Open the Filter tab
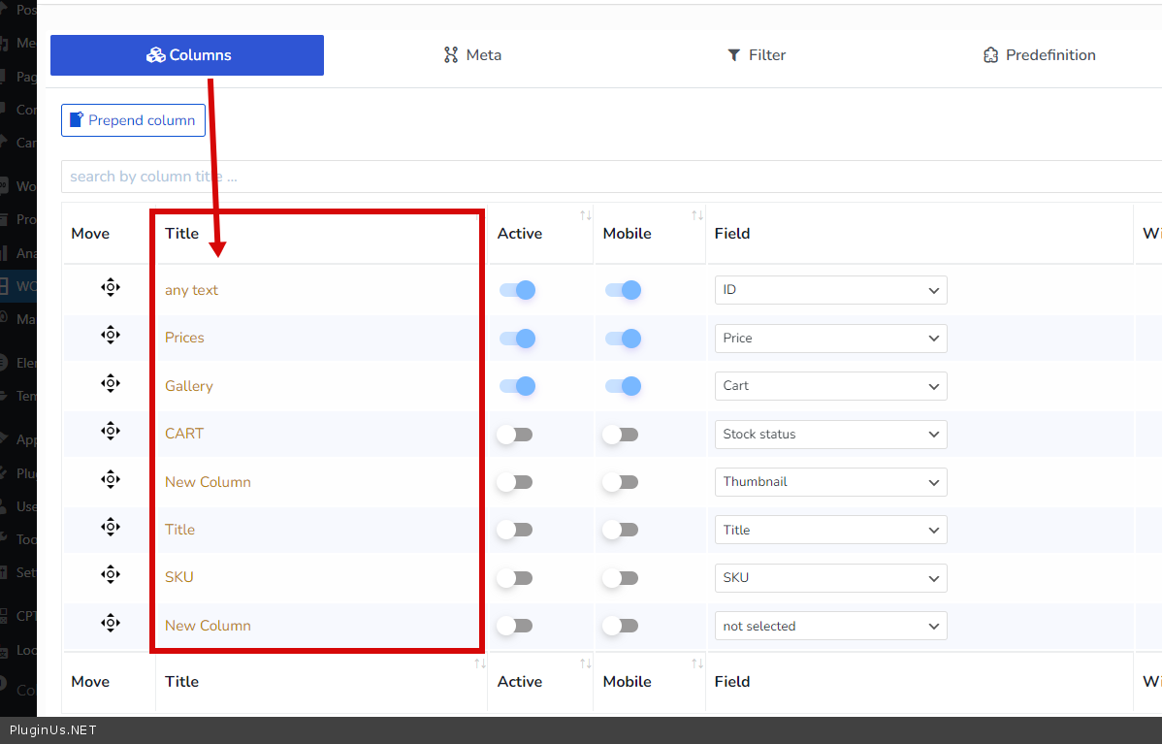Viewport: 1162px width, 744px height. (756, 55)
